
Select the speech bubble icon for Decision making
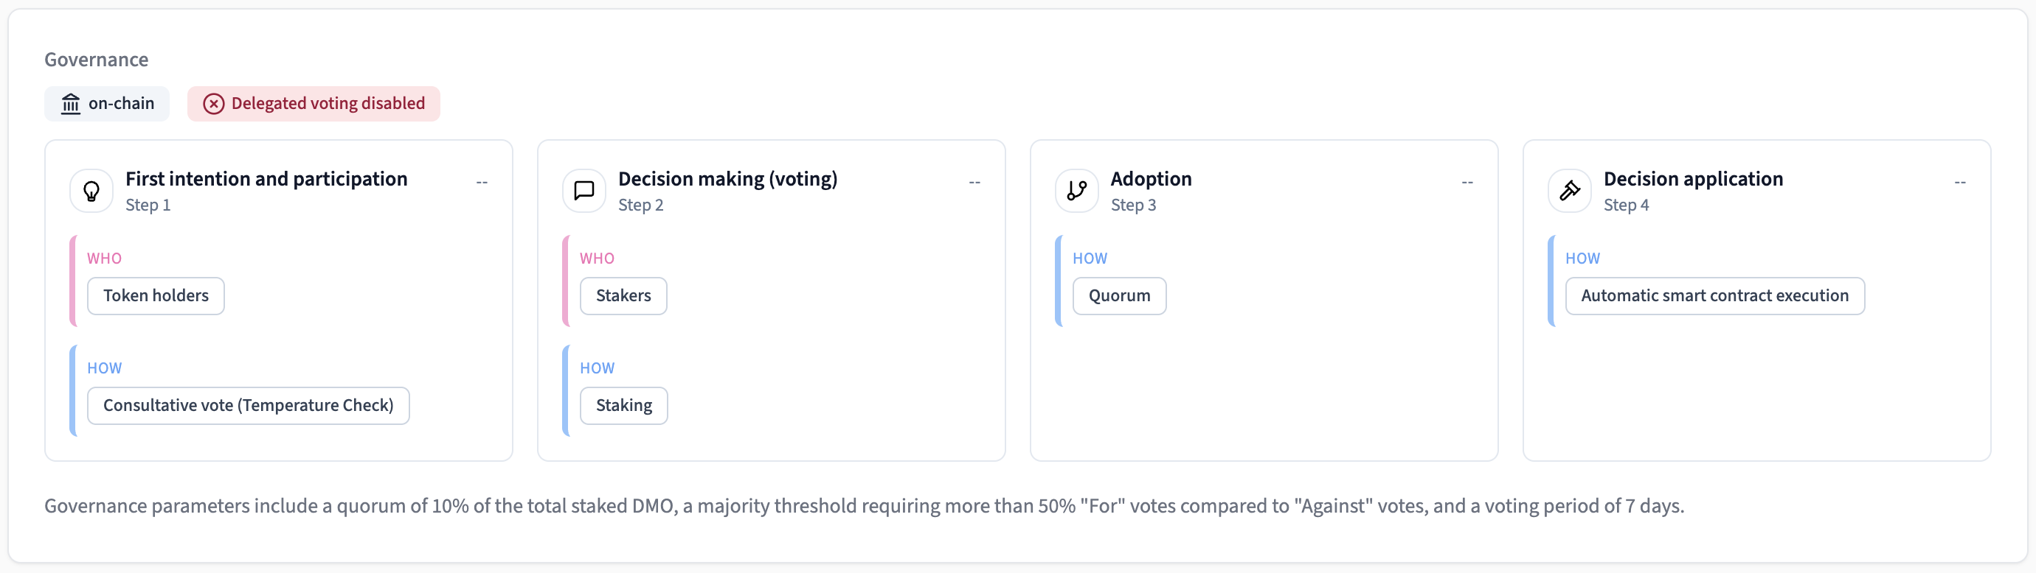click(584, 190)
